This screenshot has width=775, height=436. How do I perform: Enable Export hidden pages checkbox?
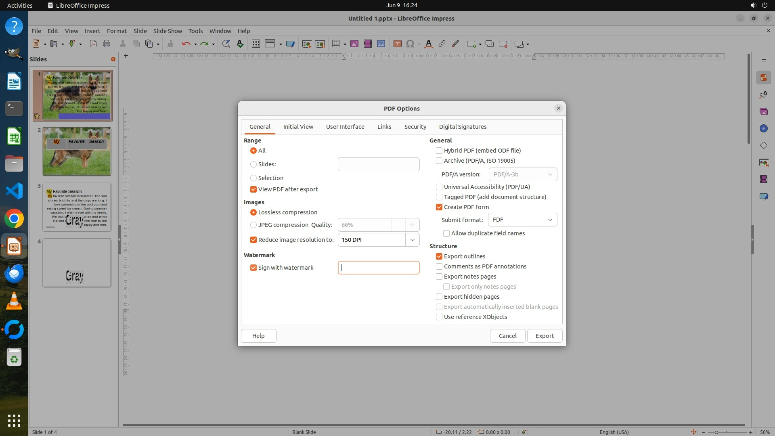pos(439,297)
